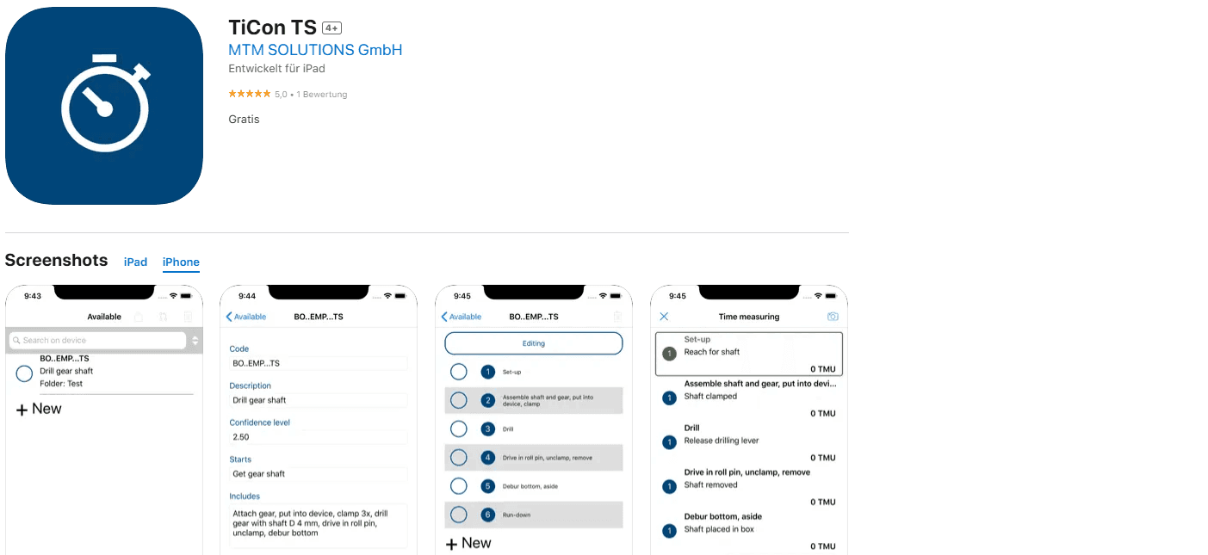Click the search magnifier in Search on device

tap(16, 341)
